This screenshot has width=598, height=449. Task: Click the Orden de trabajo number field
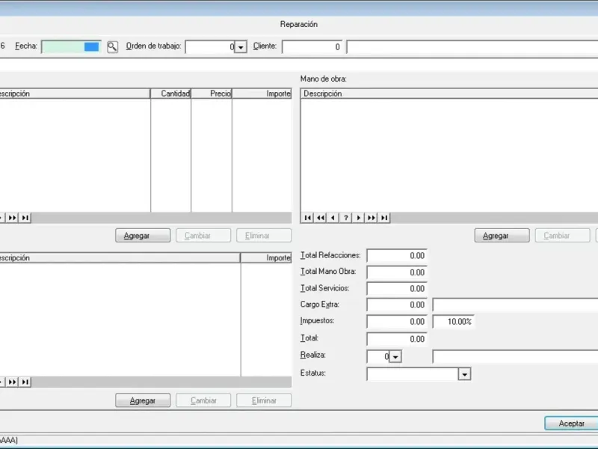click(210, 47)
